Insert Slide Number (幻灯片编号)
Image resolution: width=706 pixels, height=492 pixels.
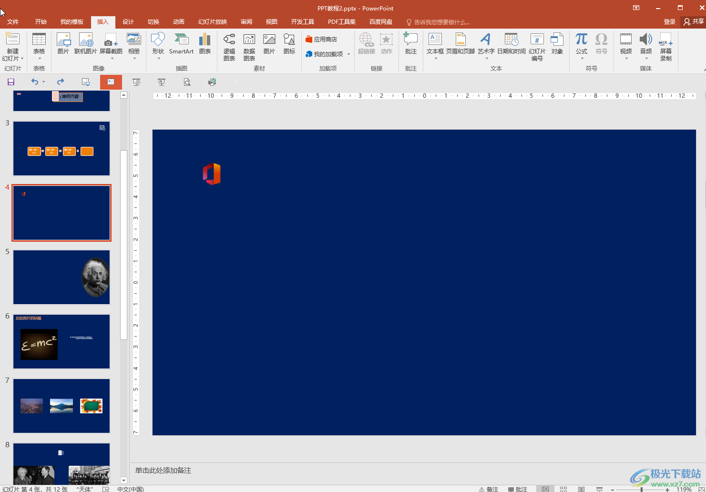[x=537, y=47]
